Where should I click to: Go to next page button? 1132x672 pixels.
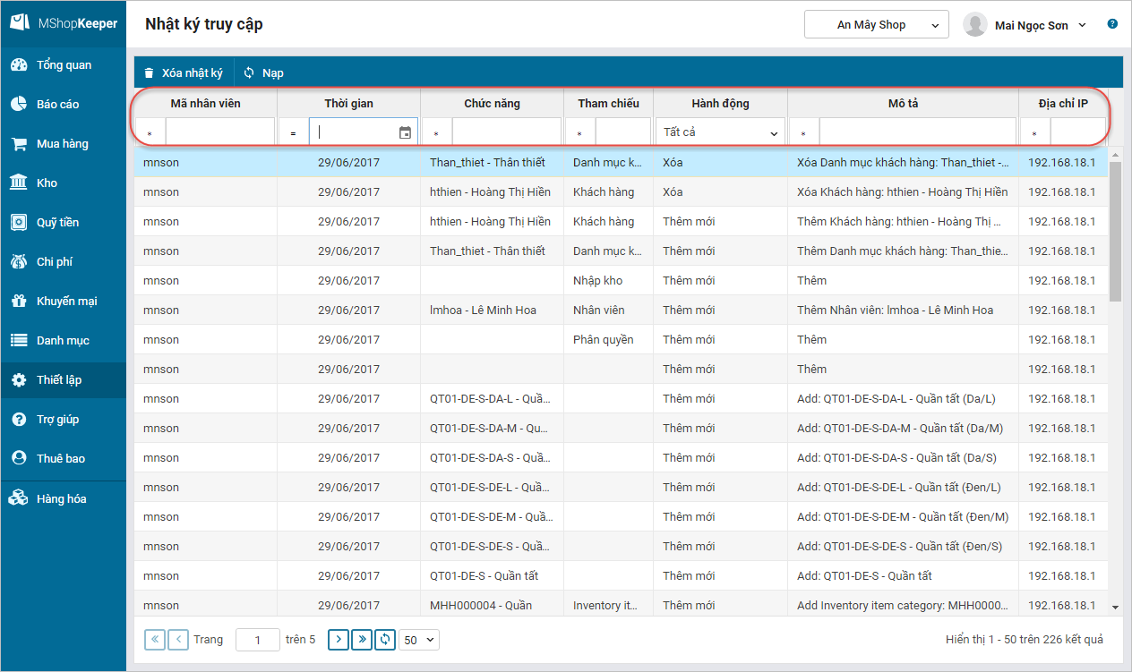pos(339,639)
